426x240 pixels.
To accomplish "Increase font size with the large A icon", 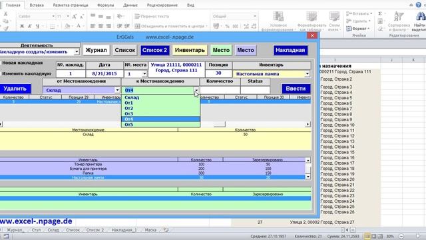I will point(75,17).
